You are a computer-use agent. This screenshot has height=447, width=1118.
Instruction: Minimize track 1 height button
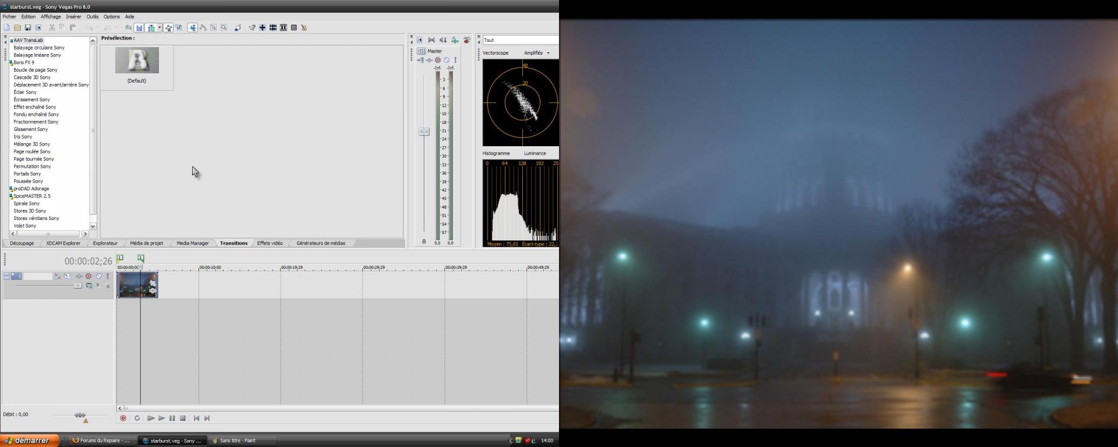tap(6, 276)
